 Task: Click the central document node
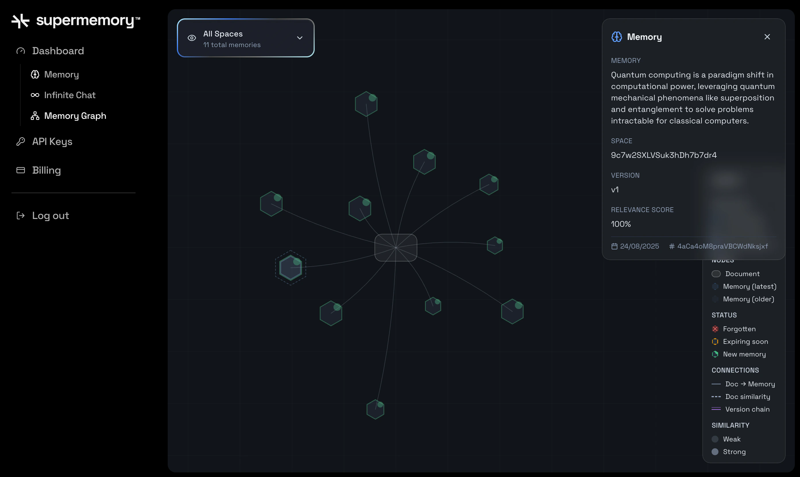395,247
